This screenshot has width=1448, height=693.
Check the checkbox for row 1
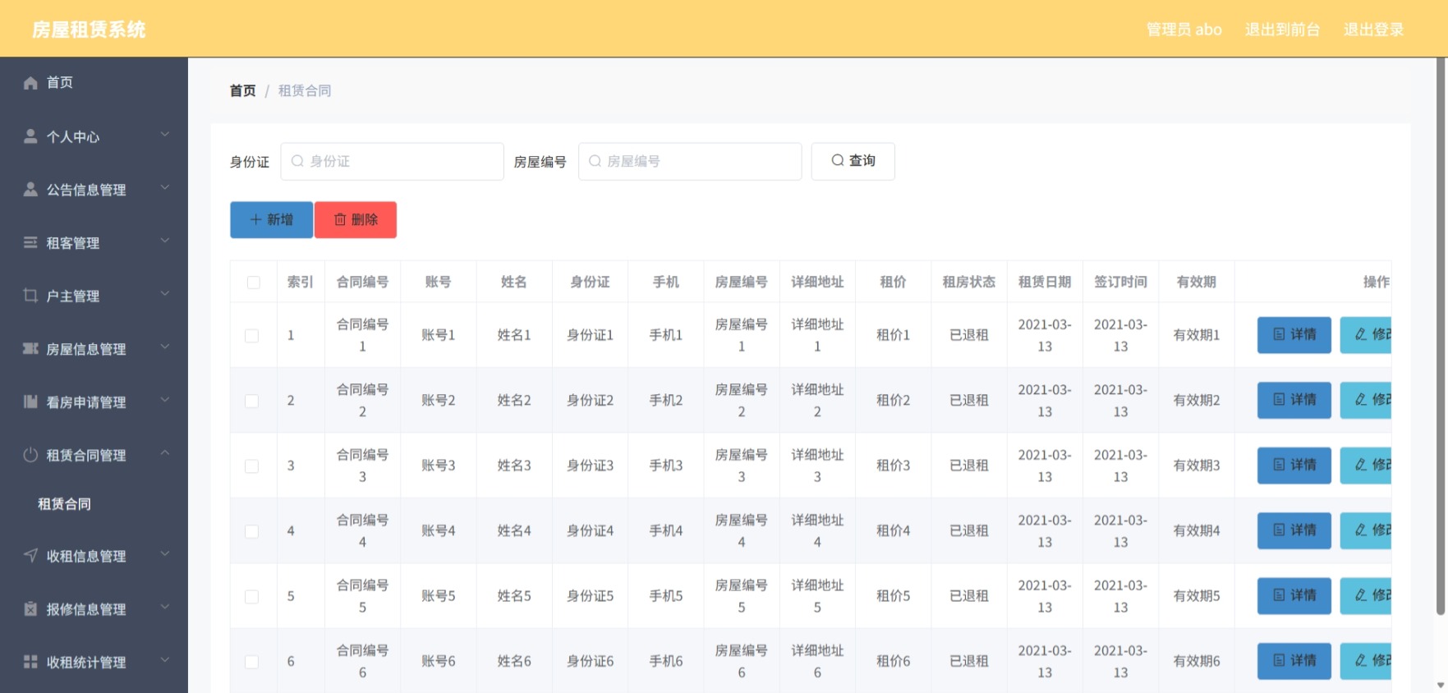tap(252, 336)
